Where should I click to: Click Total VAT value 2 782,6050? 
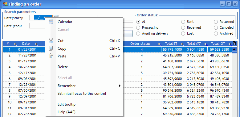pyautogui.click(x=196, y=73)
